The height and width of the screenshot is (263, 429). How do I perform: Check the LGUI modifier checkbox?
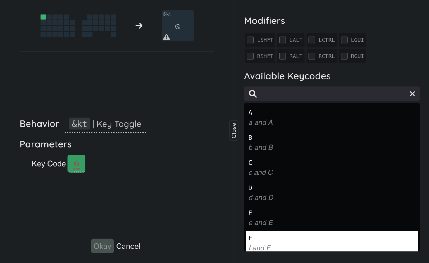coord(344,40)
